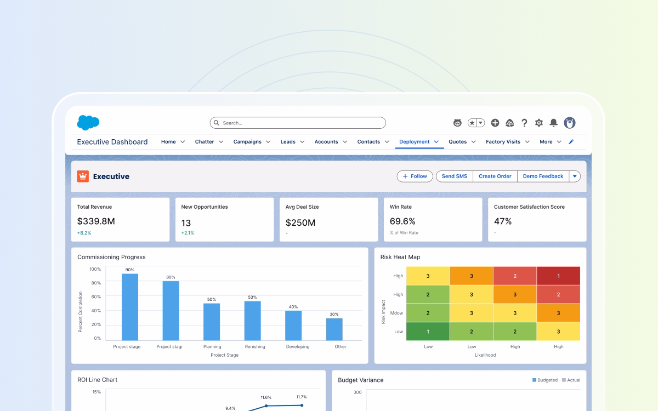This screenshot has height=411, width=658.
Task: Click the Salesforce cloud logo
Action: 88,123
